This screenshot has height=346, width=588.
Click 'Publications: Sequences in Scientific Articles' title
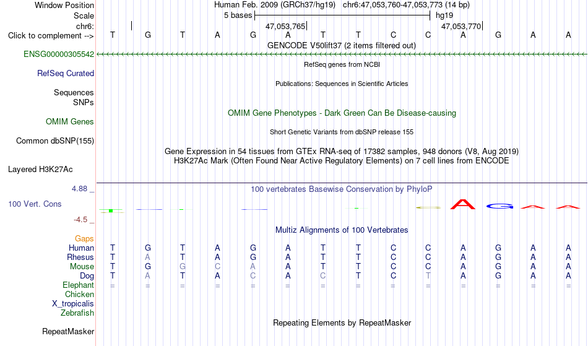coord(342,84)
